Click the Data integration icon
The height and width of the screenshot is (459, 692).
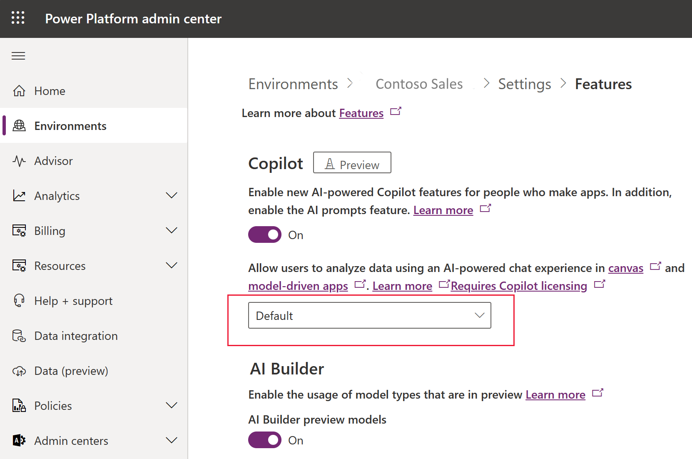[x=19, y=336]
